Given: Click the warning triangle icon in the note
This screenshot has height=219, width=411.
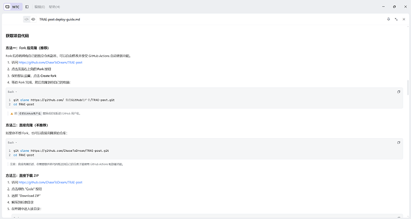Looking at the screenshot, I should click(x=11, y=114).
